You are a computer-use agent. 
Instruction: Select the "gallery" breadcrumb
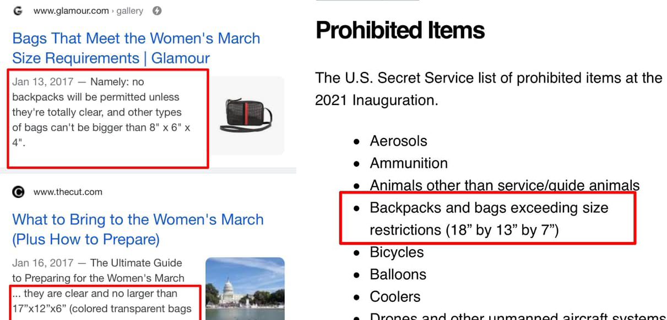point(130,11)
